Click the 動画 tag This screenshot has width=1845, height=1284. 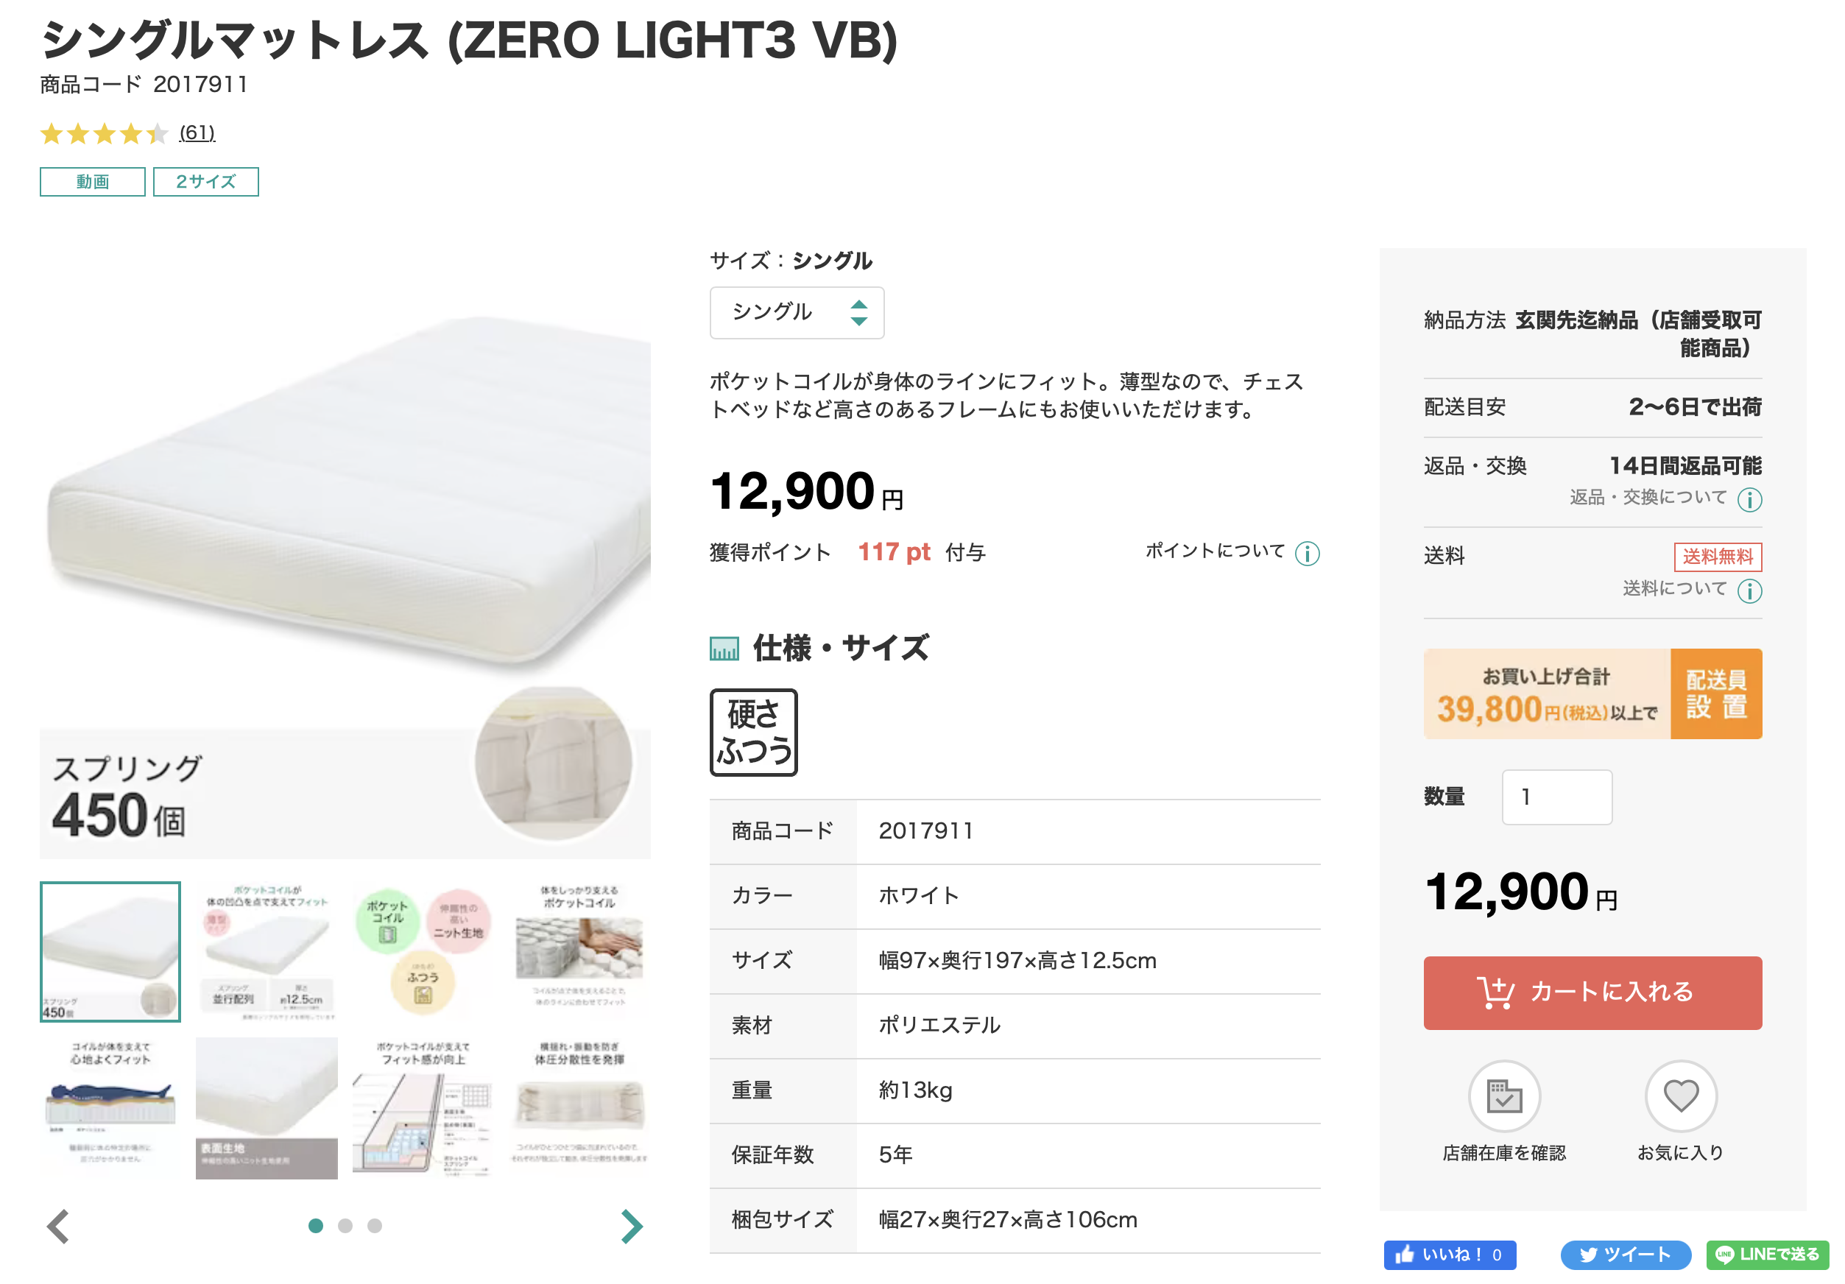[x=93, y=182]
